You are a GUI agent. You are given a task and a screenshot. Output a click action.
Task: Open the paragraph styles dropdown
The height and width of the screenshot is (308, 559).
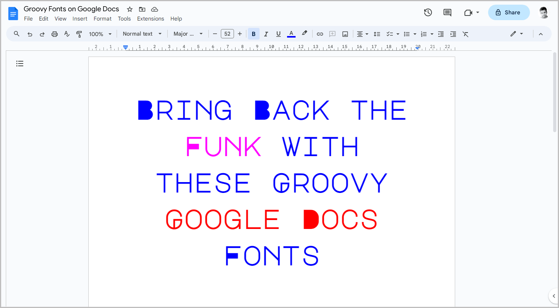142,34
